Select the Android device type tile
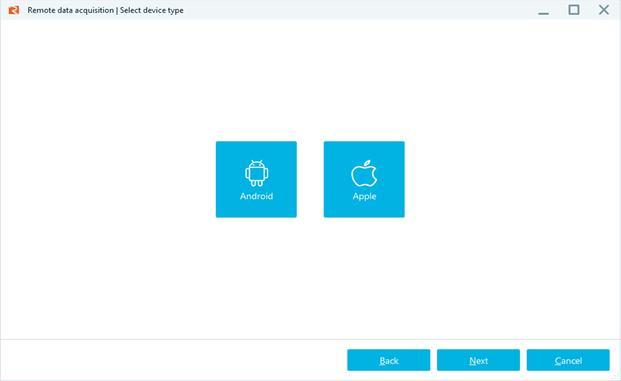This screenshot has height=381, width=621. [256, 179]
